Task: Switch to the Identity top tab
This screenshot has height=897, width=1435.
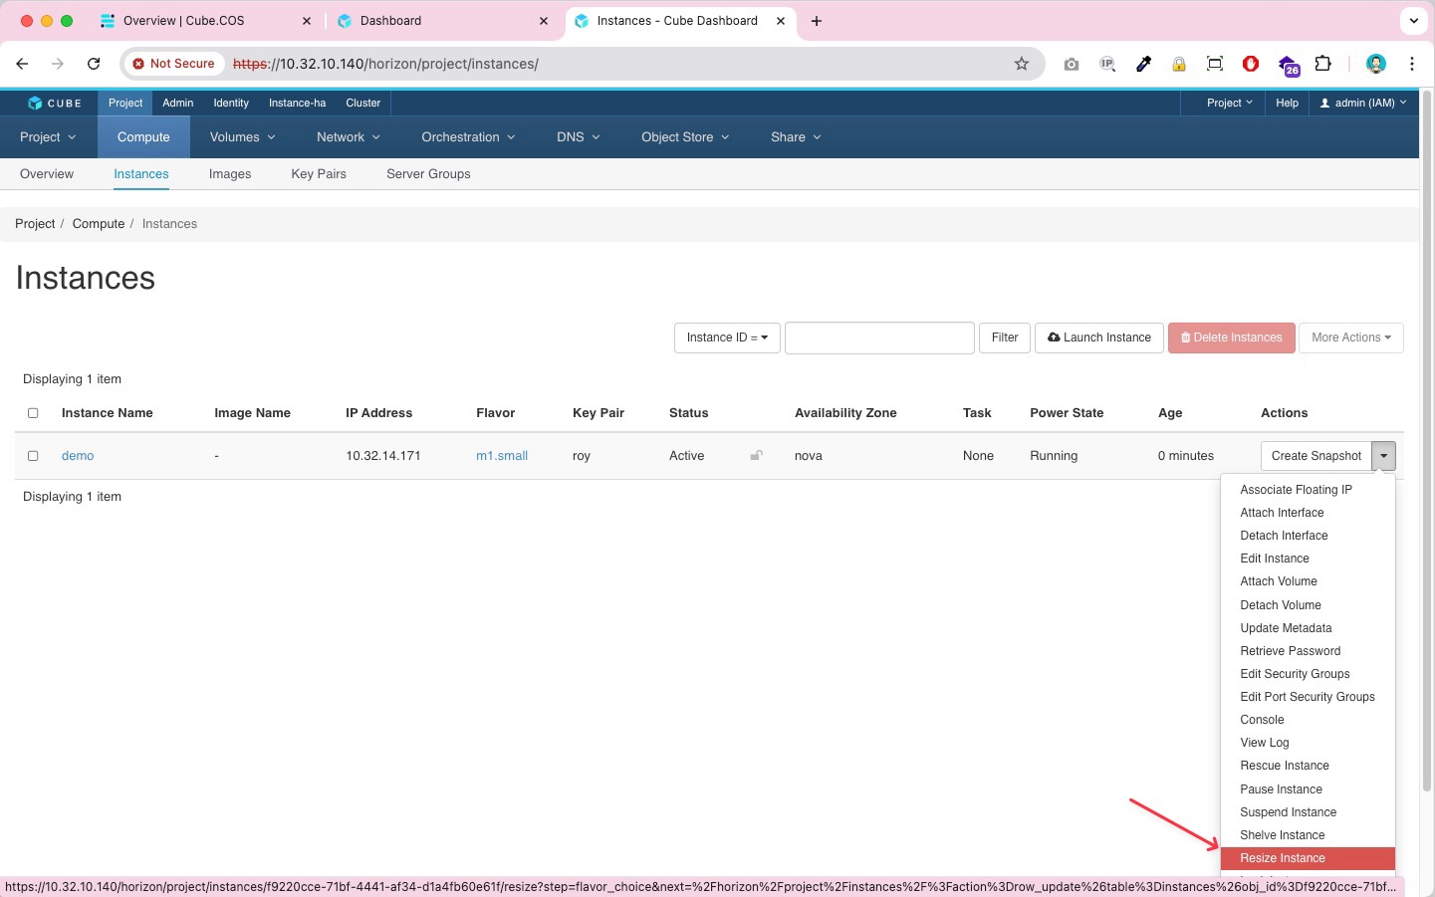Action: coord(231,103)
